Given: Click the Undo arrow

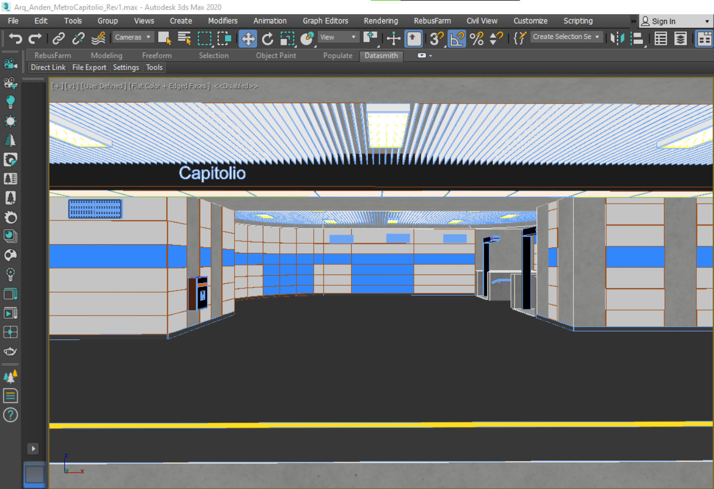Looking at the screenshot, I should (x=16, y=38).
